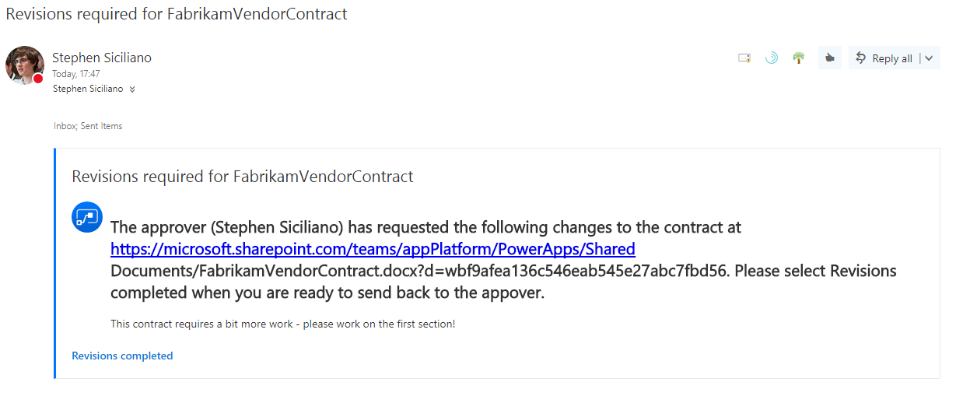Click sender name Stephen Siciliano heading
Viewport: 956px width, 396px height.
(101, 58)
